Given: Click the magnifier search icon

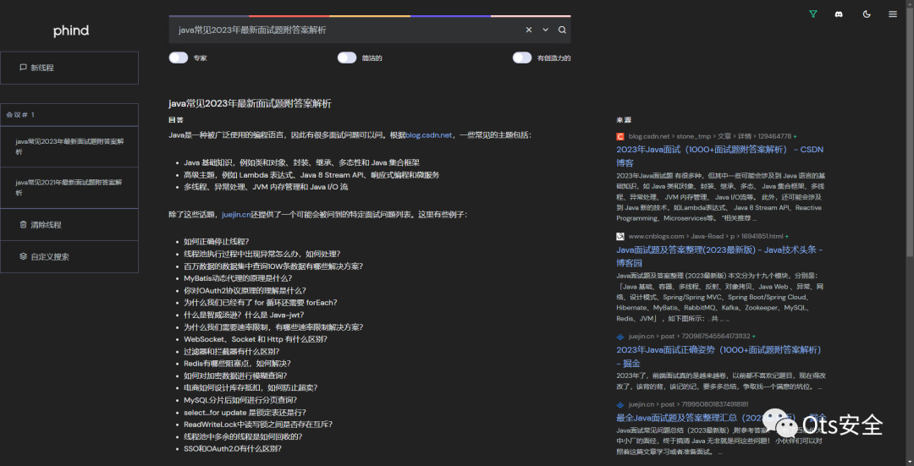Looking at the screenshot, I should click(x=562, y=30).
